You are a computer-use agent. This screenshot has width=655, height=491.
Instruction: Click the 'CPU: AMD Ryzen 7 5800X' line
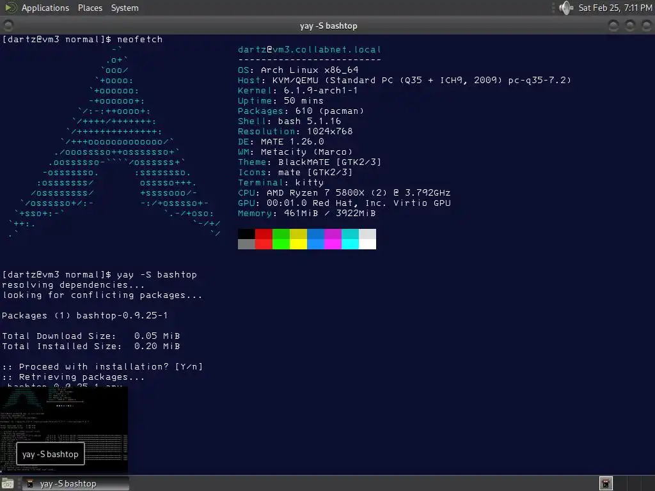[343, 192]
